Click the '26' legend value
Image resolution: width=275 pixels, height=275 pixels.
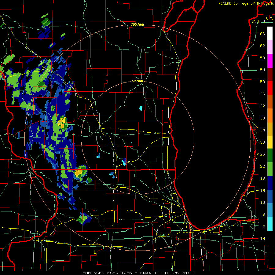(262, 154)
